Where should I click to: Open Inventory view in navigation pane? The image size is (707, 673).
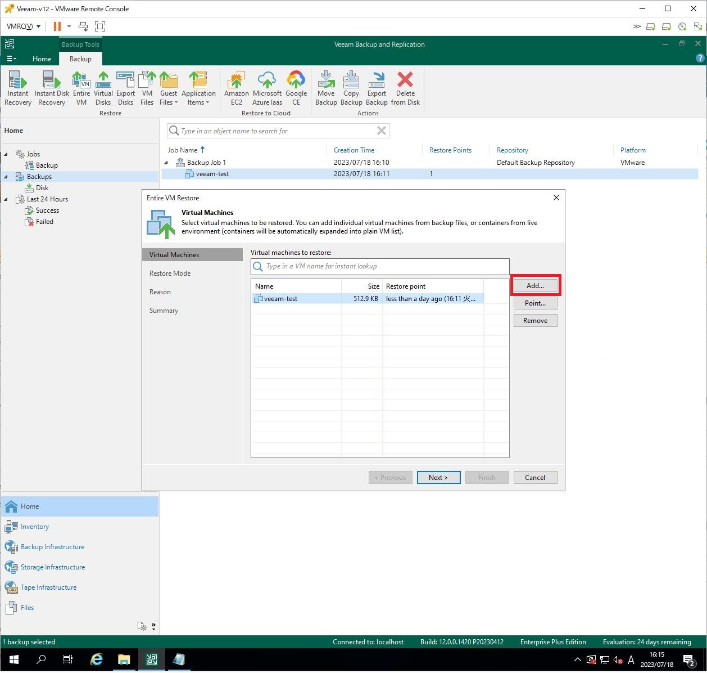(34, 527)
